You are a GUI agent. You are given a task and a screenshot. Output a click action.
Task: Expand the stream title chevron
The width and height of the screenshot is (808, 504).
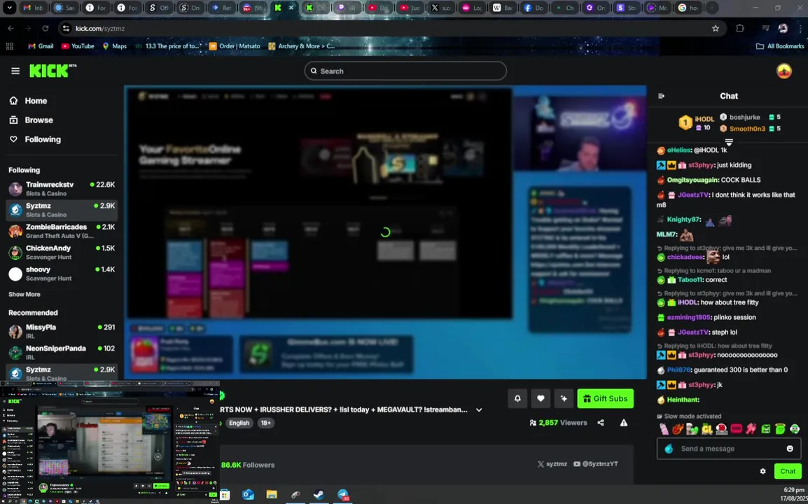[x=479, y=409]
